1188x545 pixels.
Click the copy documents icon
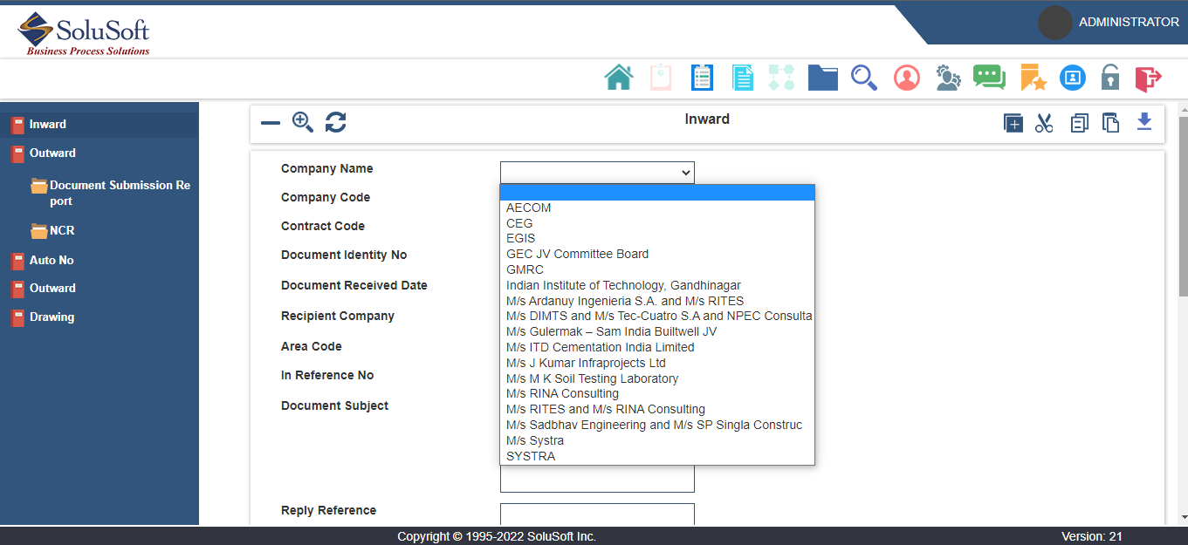[x=1080, y=123]
